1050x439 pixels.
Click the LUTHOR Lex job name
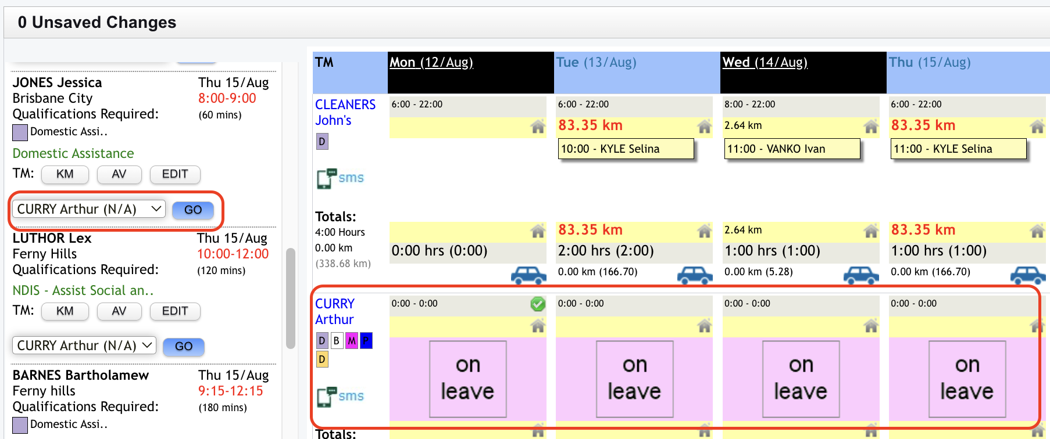(52, 238)
